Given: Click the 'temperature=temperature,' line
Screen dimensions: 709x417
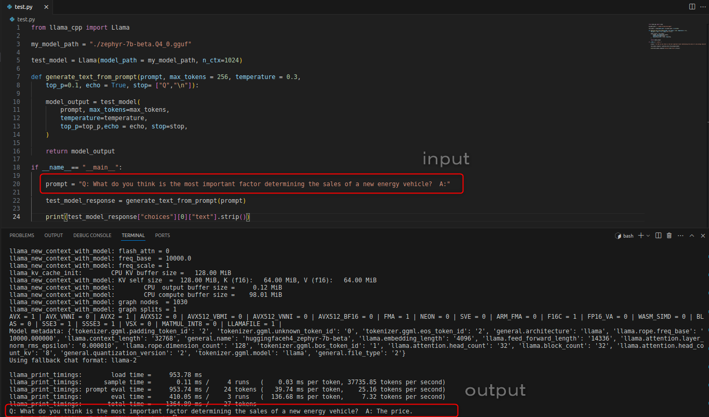Looking at the screenshot, I should pos(104,118).
